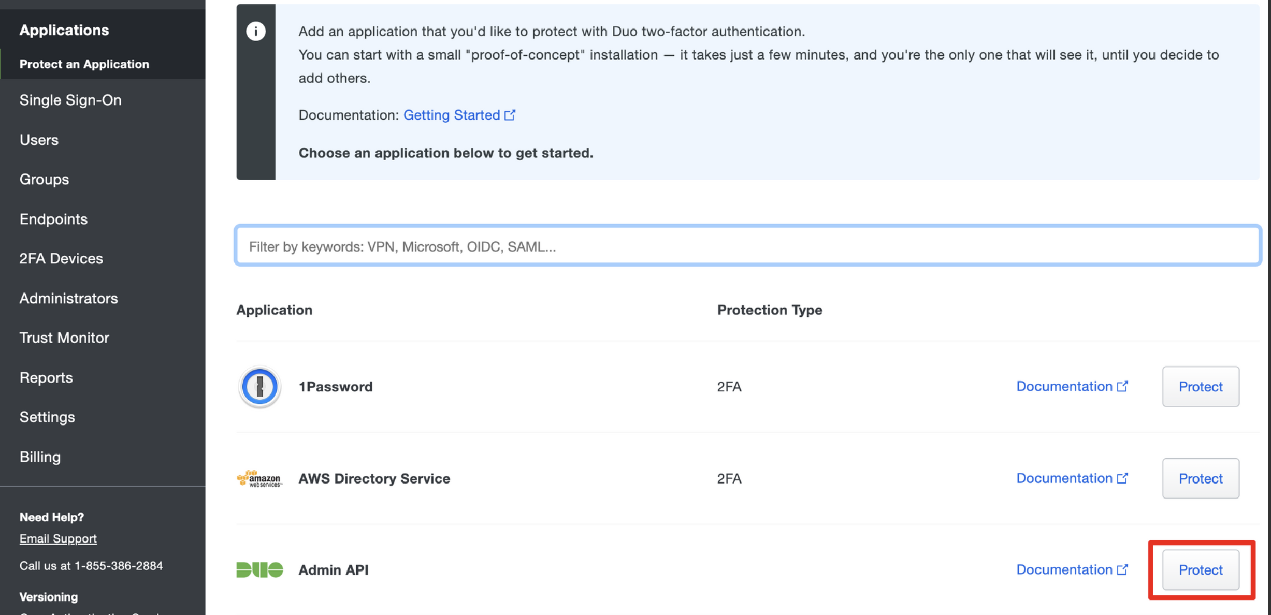Open Documentation link for 1Password
The width and height of the screenshot is (1271, 615).
(1064, 387)
